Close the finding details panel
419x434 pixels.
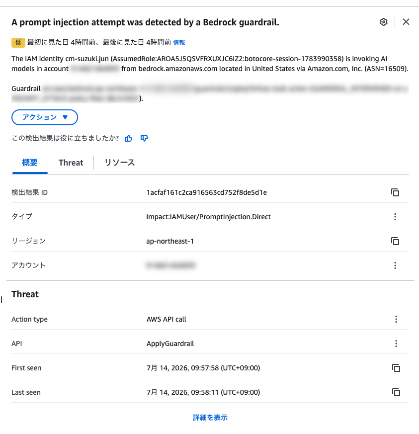point(406,22)
